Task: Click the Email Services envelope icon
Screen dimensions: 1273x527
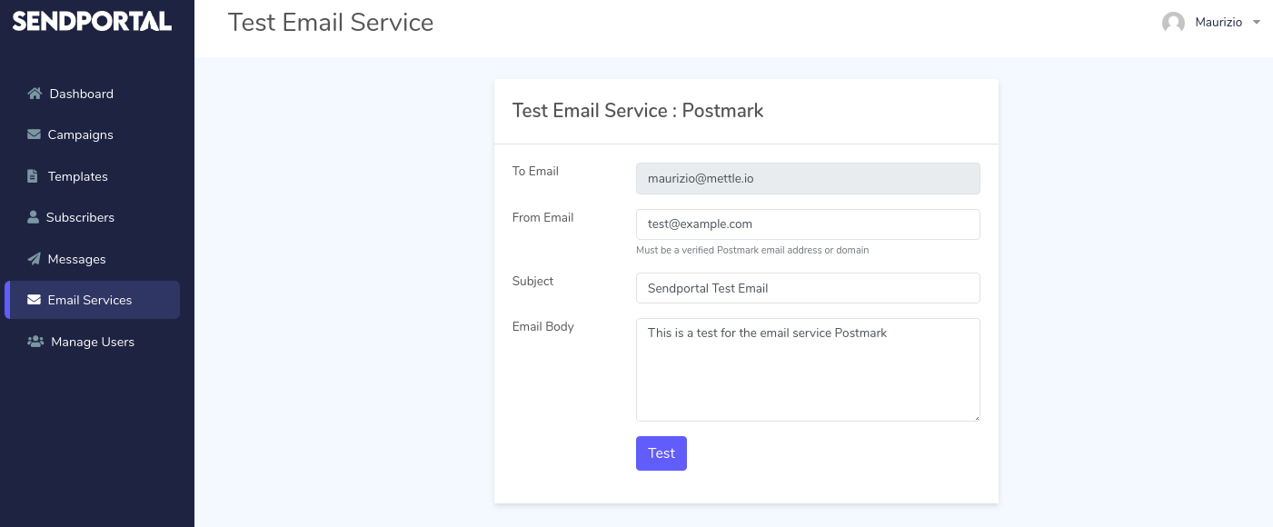Action: (x=34, y=300)
